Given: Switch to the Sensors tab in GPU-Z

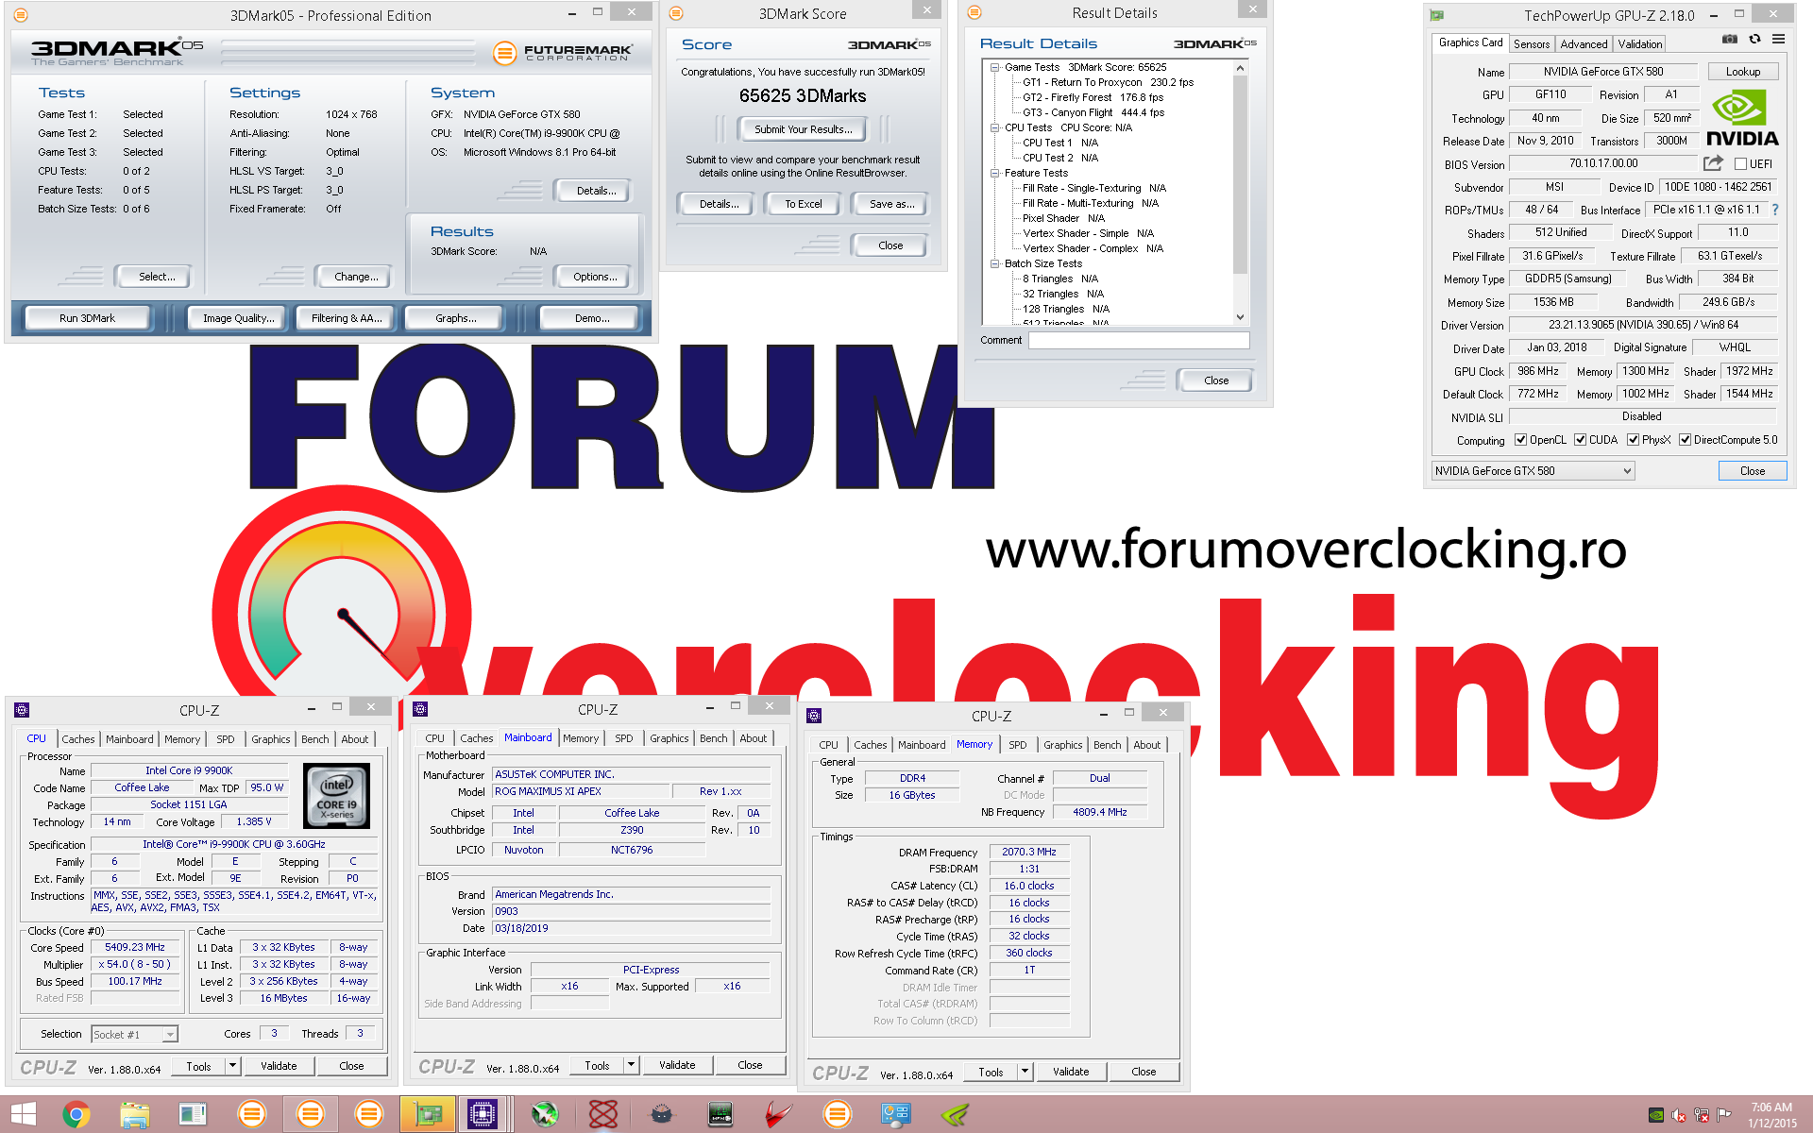Looking at the screenshot, I should click(x=1531, y=44).
